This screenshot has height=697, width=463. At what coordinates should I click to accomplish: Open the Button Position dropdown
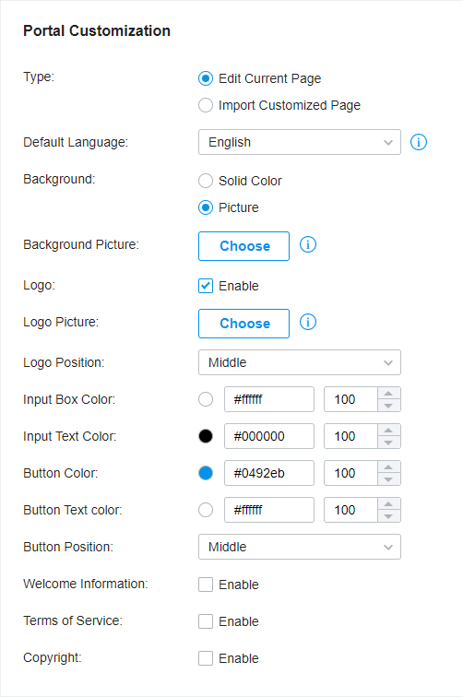(x=300, y=547)
